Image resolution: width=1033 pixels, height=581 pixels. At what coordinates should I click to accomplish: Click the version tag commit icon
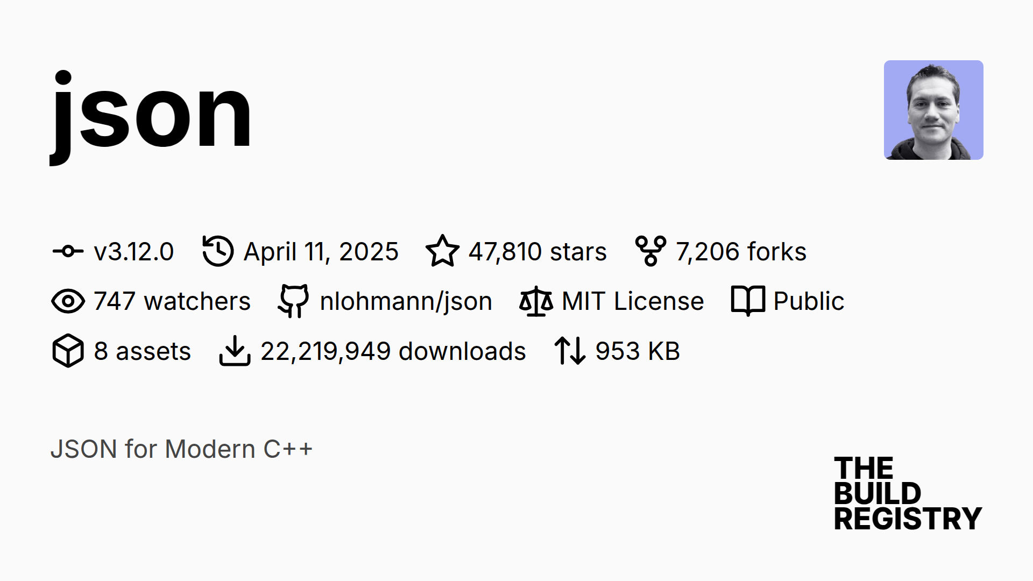(x=68, y=251)
